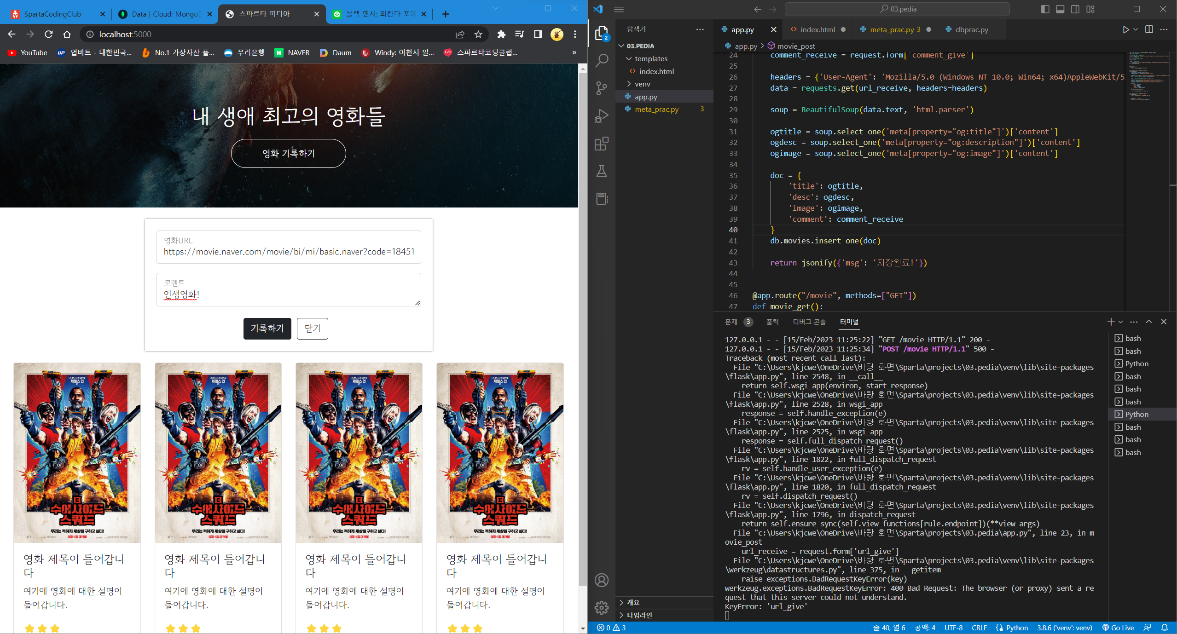The height and width of the screenshot is (634, 1177).
Task: Click the 기록하기 submit button
Action: click(x=267, y=329)
